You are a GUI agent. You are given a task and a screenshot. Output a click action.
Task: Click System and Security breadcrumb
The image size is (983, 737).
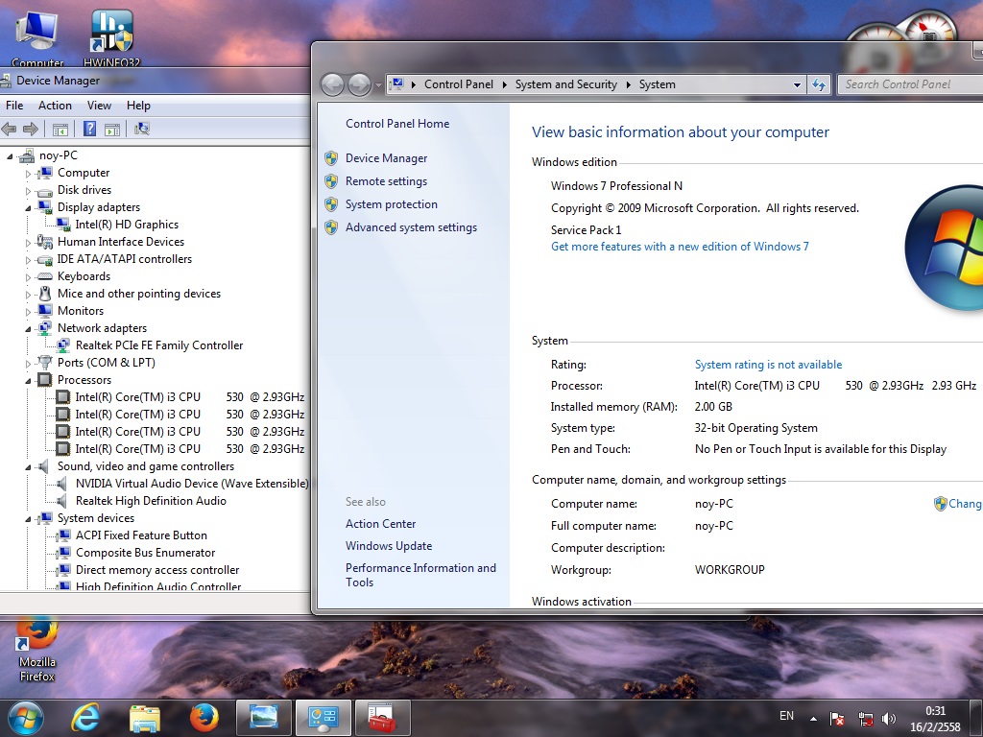coord(566,84)
